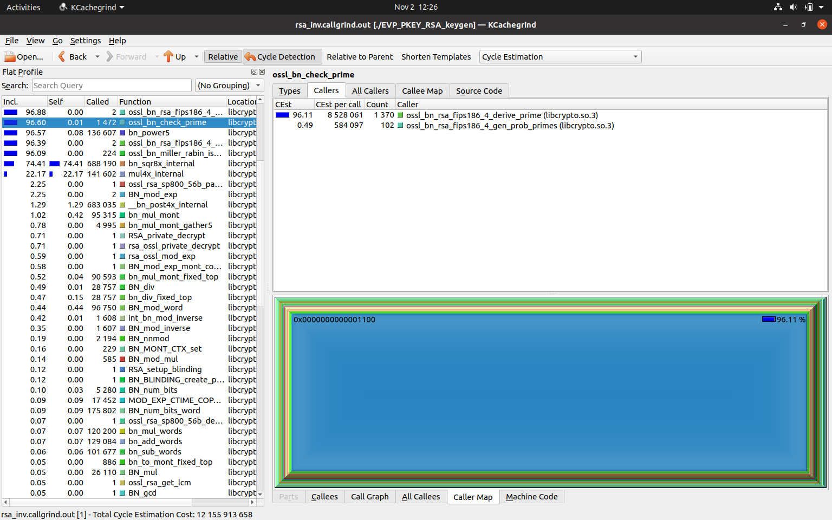This screenshot has width=832, height=520.
Task: Select RSA_private_decrypt function row
Action: click(129, 236)
